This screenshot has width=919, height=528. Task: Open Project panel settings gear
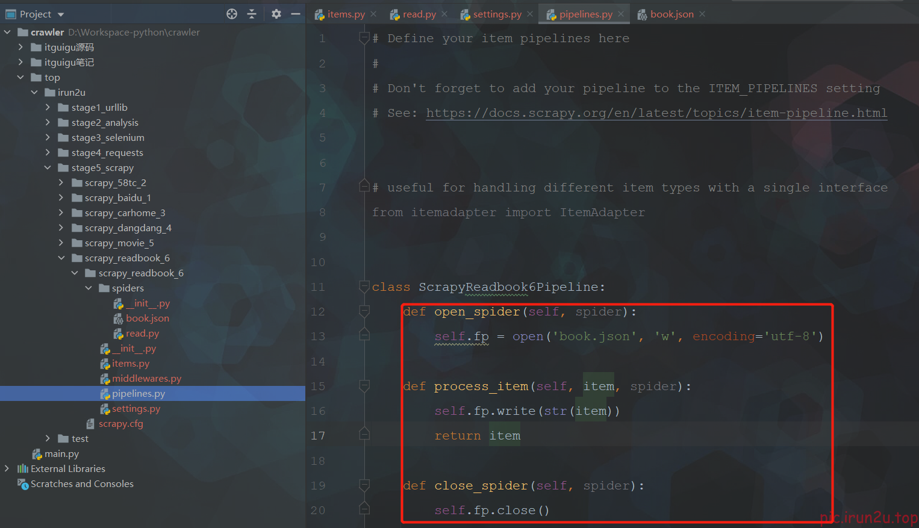pyautogui.click(x=276, y=14)
